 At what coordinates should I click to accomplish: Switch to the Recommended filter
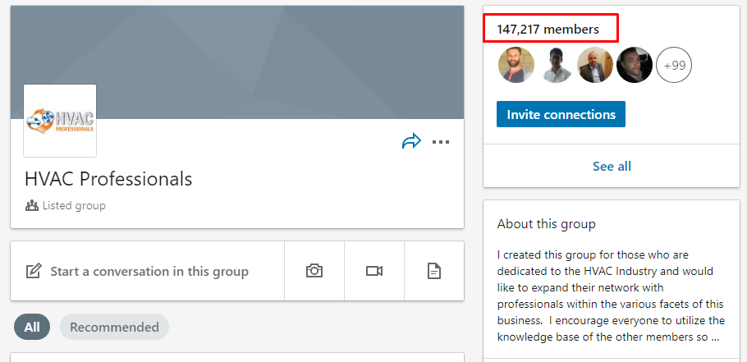point(114,327)
